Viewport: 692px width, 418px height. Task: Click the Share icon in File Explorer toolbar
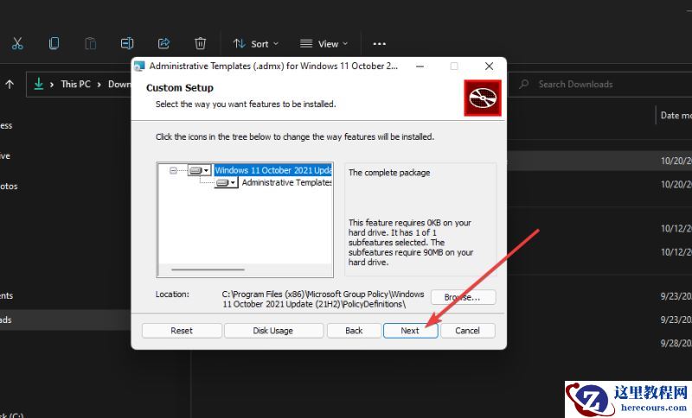(163, 43)
